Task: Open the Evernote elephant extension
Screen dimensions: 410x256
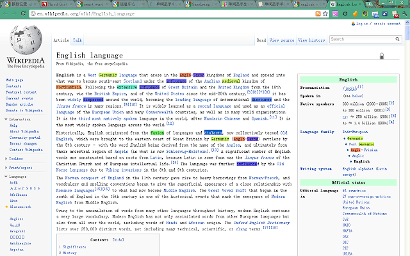Action: pyautogui.click(x=365, y=13)
